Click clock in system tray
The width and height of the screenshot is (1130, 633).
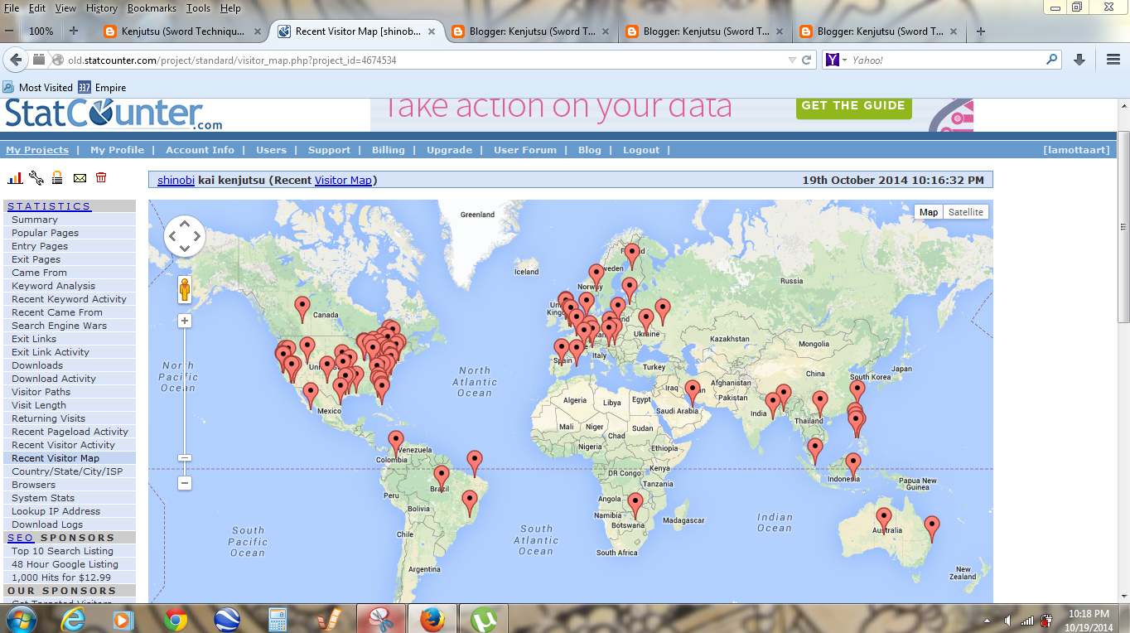tap(1089, 620)
